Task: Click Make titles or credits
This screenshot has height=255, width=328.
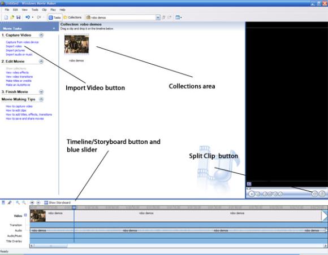Action: click(x=19, y=81)
